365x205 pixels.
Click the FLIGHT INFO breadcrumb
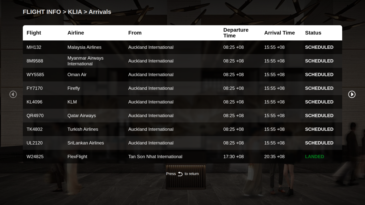42,12
